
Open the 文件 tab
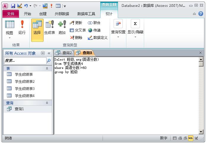click(11, 14)
